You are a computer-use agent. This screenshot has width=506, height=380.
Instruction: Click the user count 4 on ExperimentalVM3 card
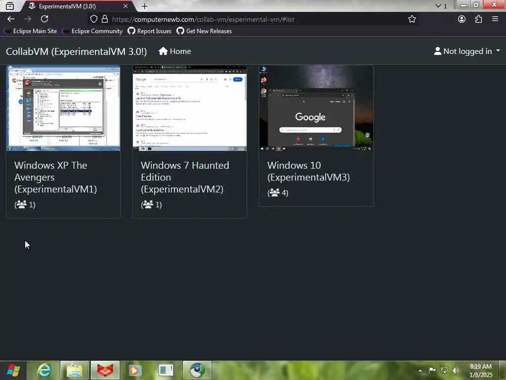278,193
